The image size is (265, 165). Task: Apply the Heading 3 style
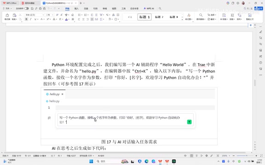click(174, 17)
